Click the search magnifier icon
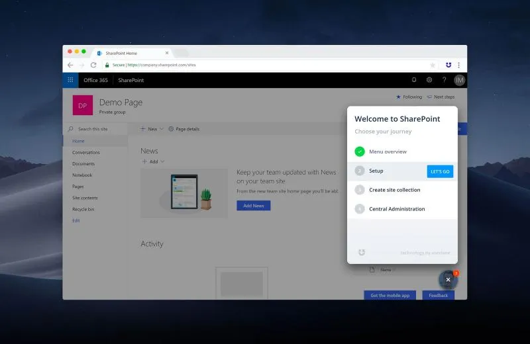The width and height of the screenshot is (530, 344). tap(71, 129)
